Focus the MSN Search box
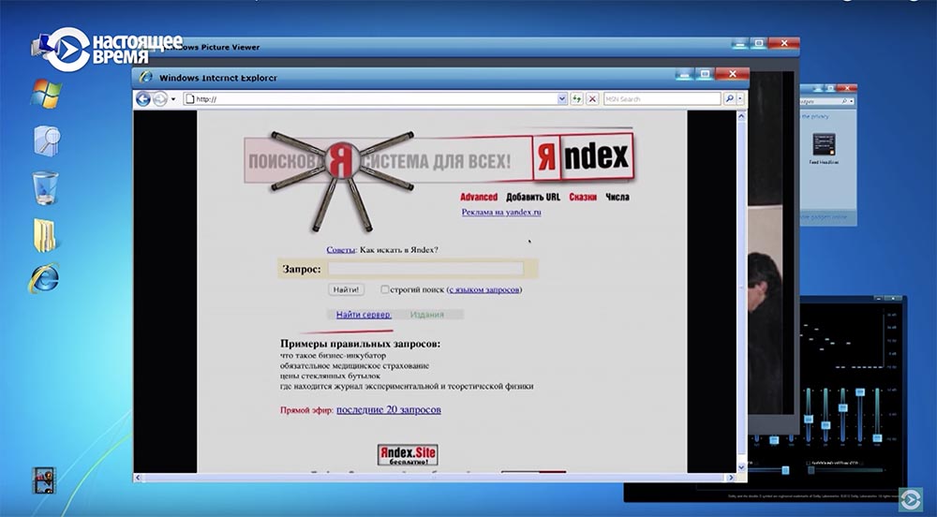The image size is (937, 517). 662,99
